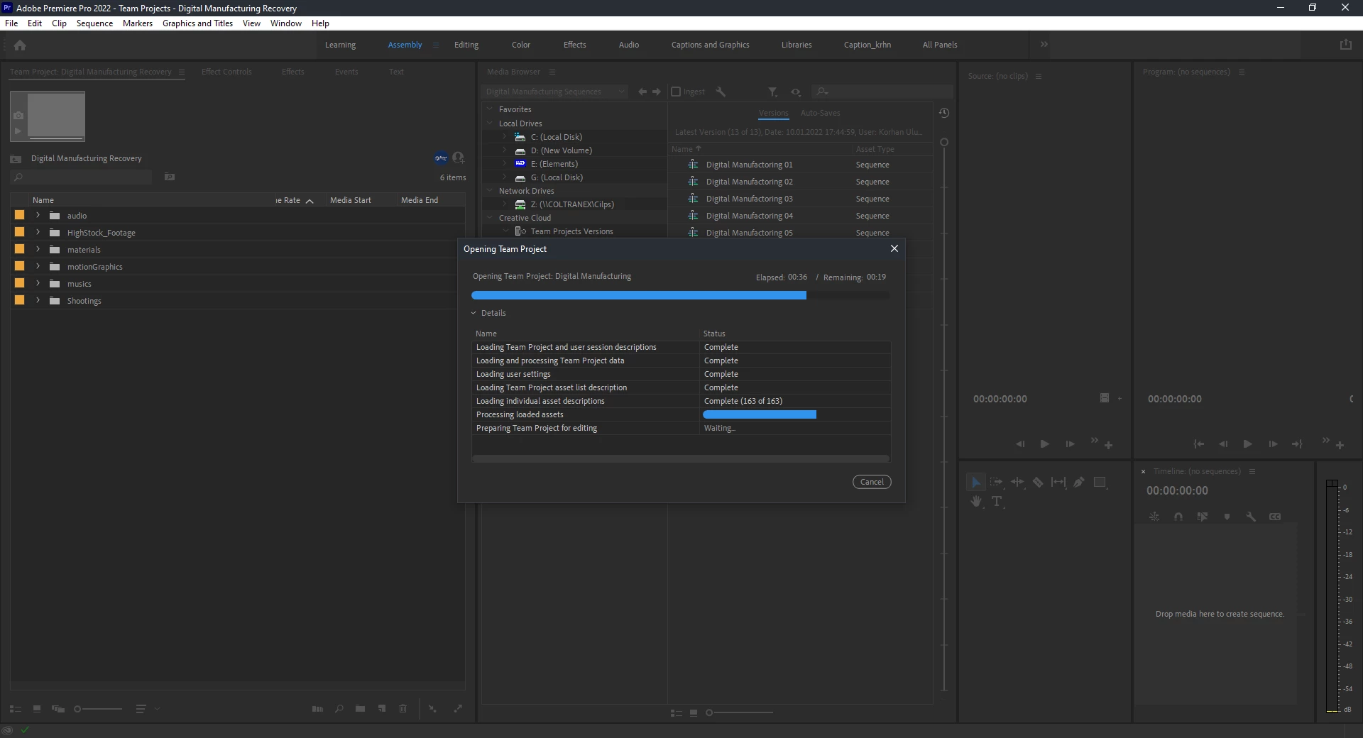Step forward one frame in Source monitor
Image resolution: width=1363 pixels, height=738 pixels.
[x=1070, y=444]
